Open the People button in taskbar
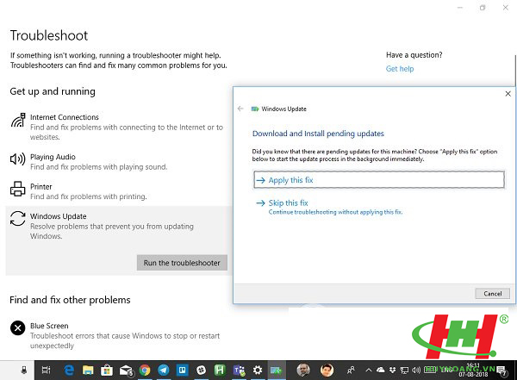The width and height of the screenshot is (517, 380). [x=351, y=371]
